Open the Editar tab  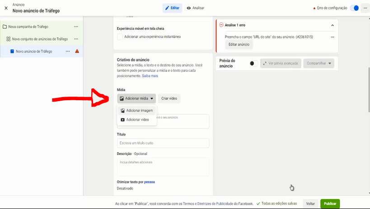pos(172,8)
